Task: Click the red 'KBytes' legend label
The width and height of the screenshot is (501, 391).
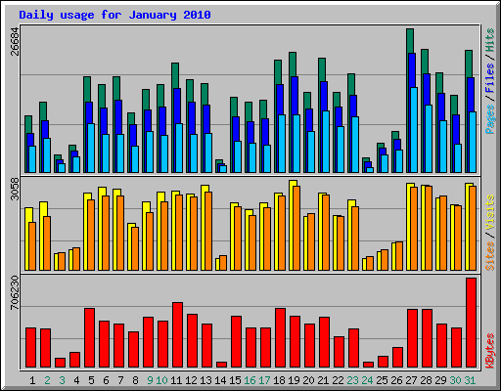Action: (x=489, y=351)
